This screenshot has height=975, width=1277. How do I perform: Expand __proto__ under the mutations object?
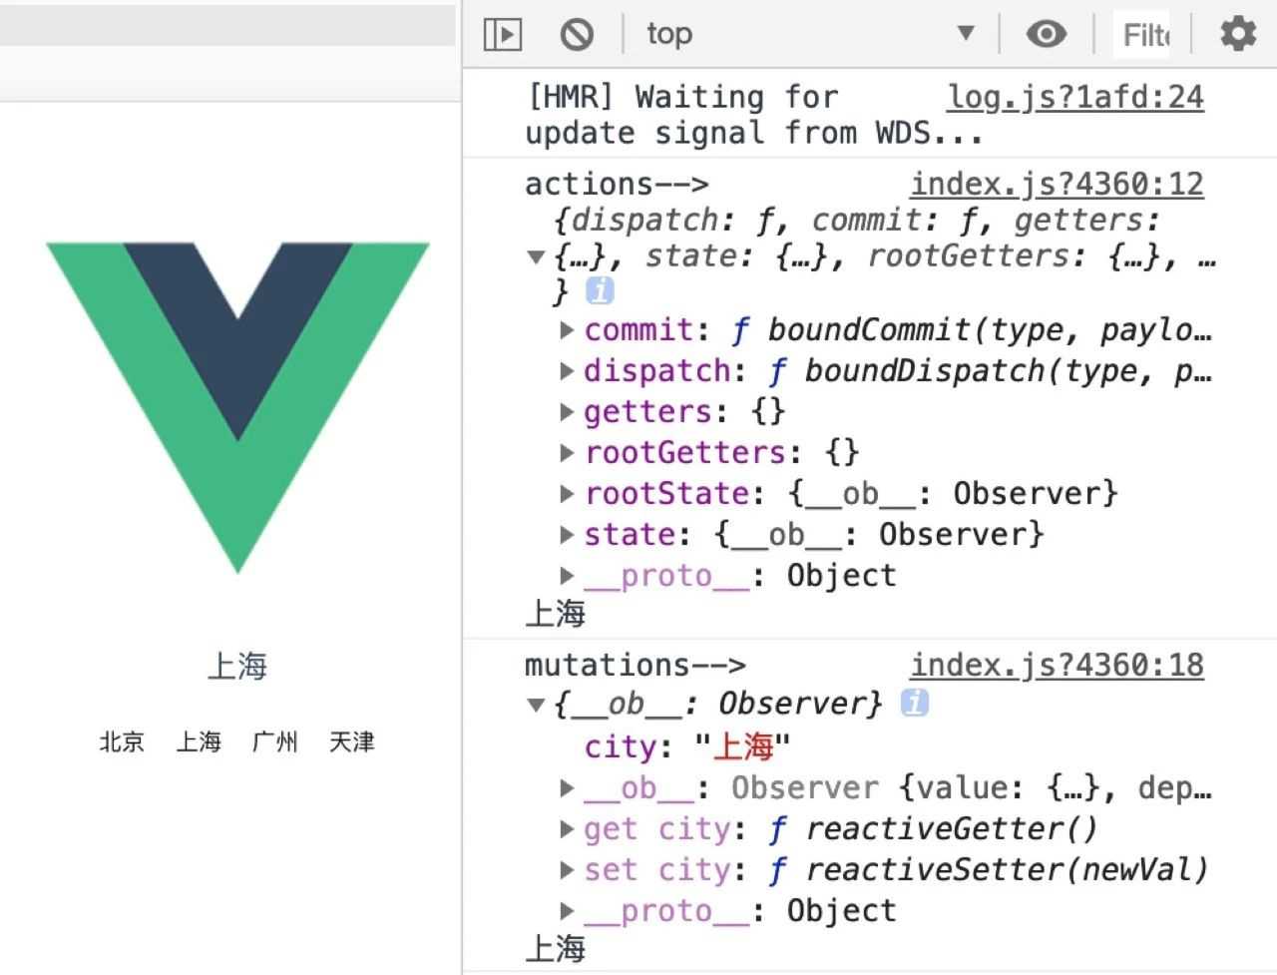567,911
